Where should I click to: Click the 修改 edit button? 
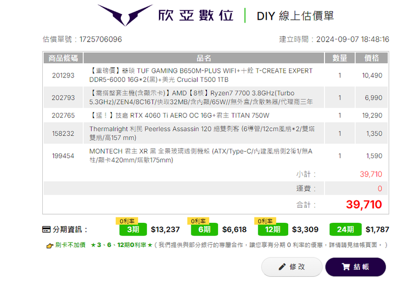point(292,267)
